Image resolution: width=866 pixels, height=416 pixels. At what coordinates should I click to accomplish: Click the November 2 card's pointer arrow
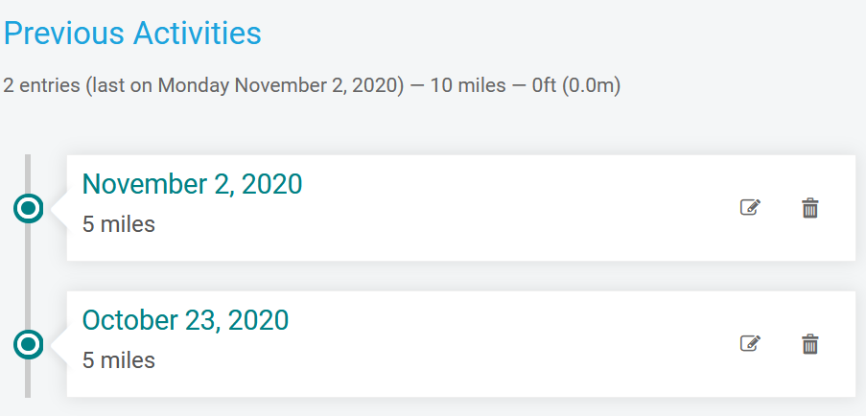pyautogui.click(x=59, y=209)
